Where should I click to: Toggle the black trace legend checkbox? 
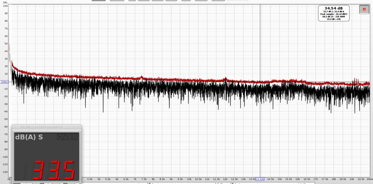pos(149,183)
